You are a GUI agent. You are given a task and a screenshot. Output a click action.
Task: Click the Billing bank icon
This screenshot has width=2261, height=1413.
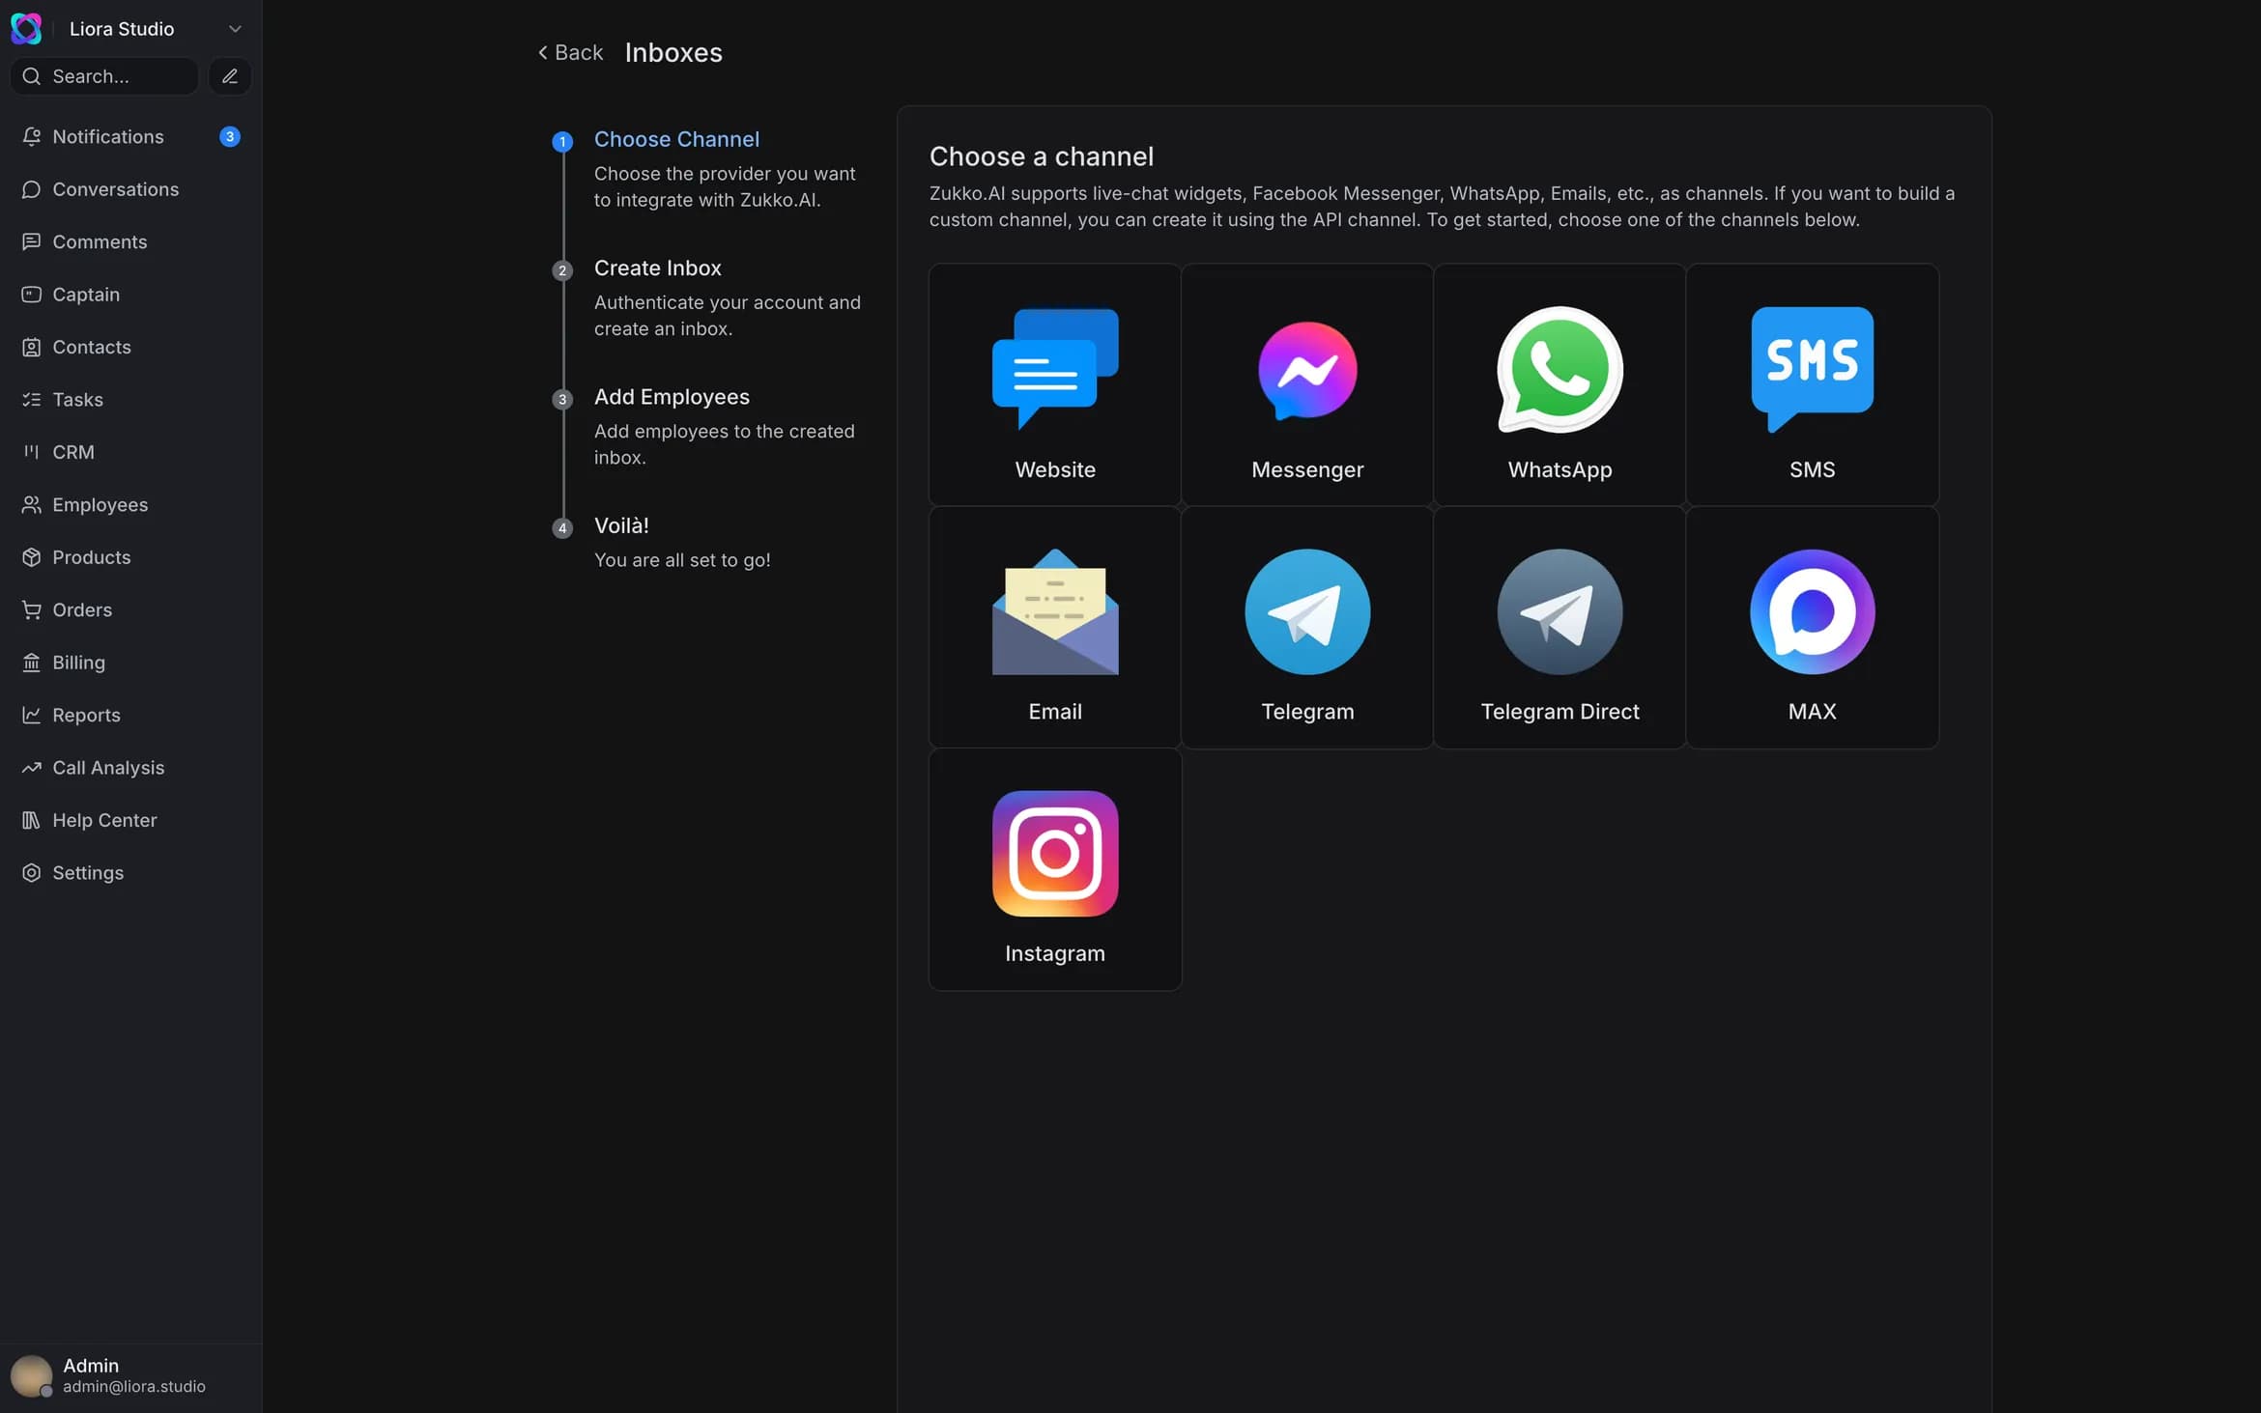(32, 663)
